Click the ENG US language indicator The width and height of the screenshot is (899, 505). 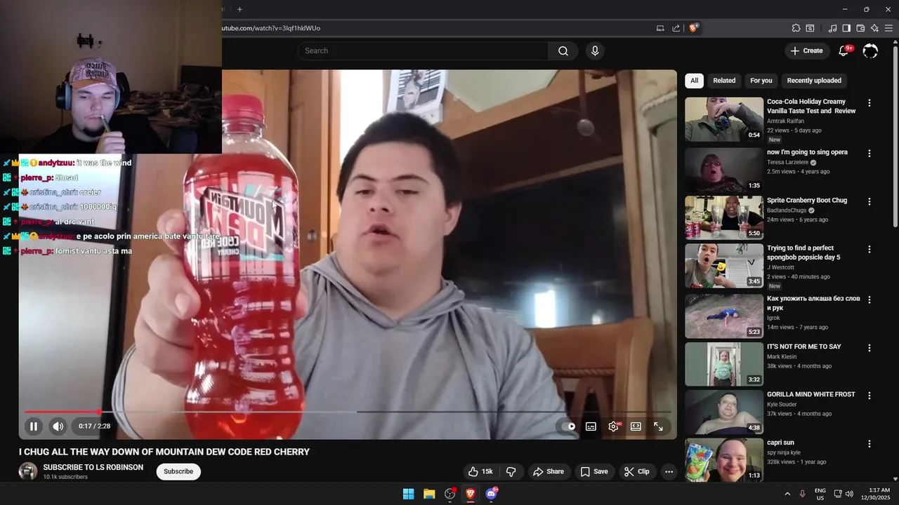point(820,494)
